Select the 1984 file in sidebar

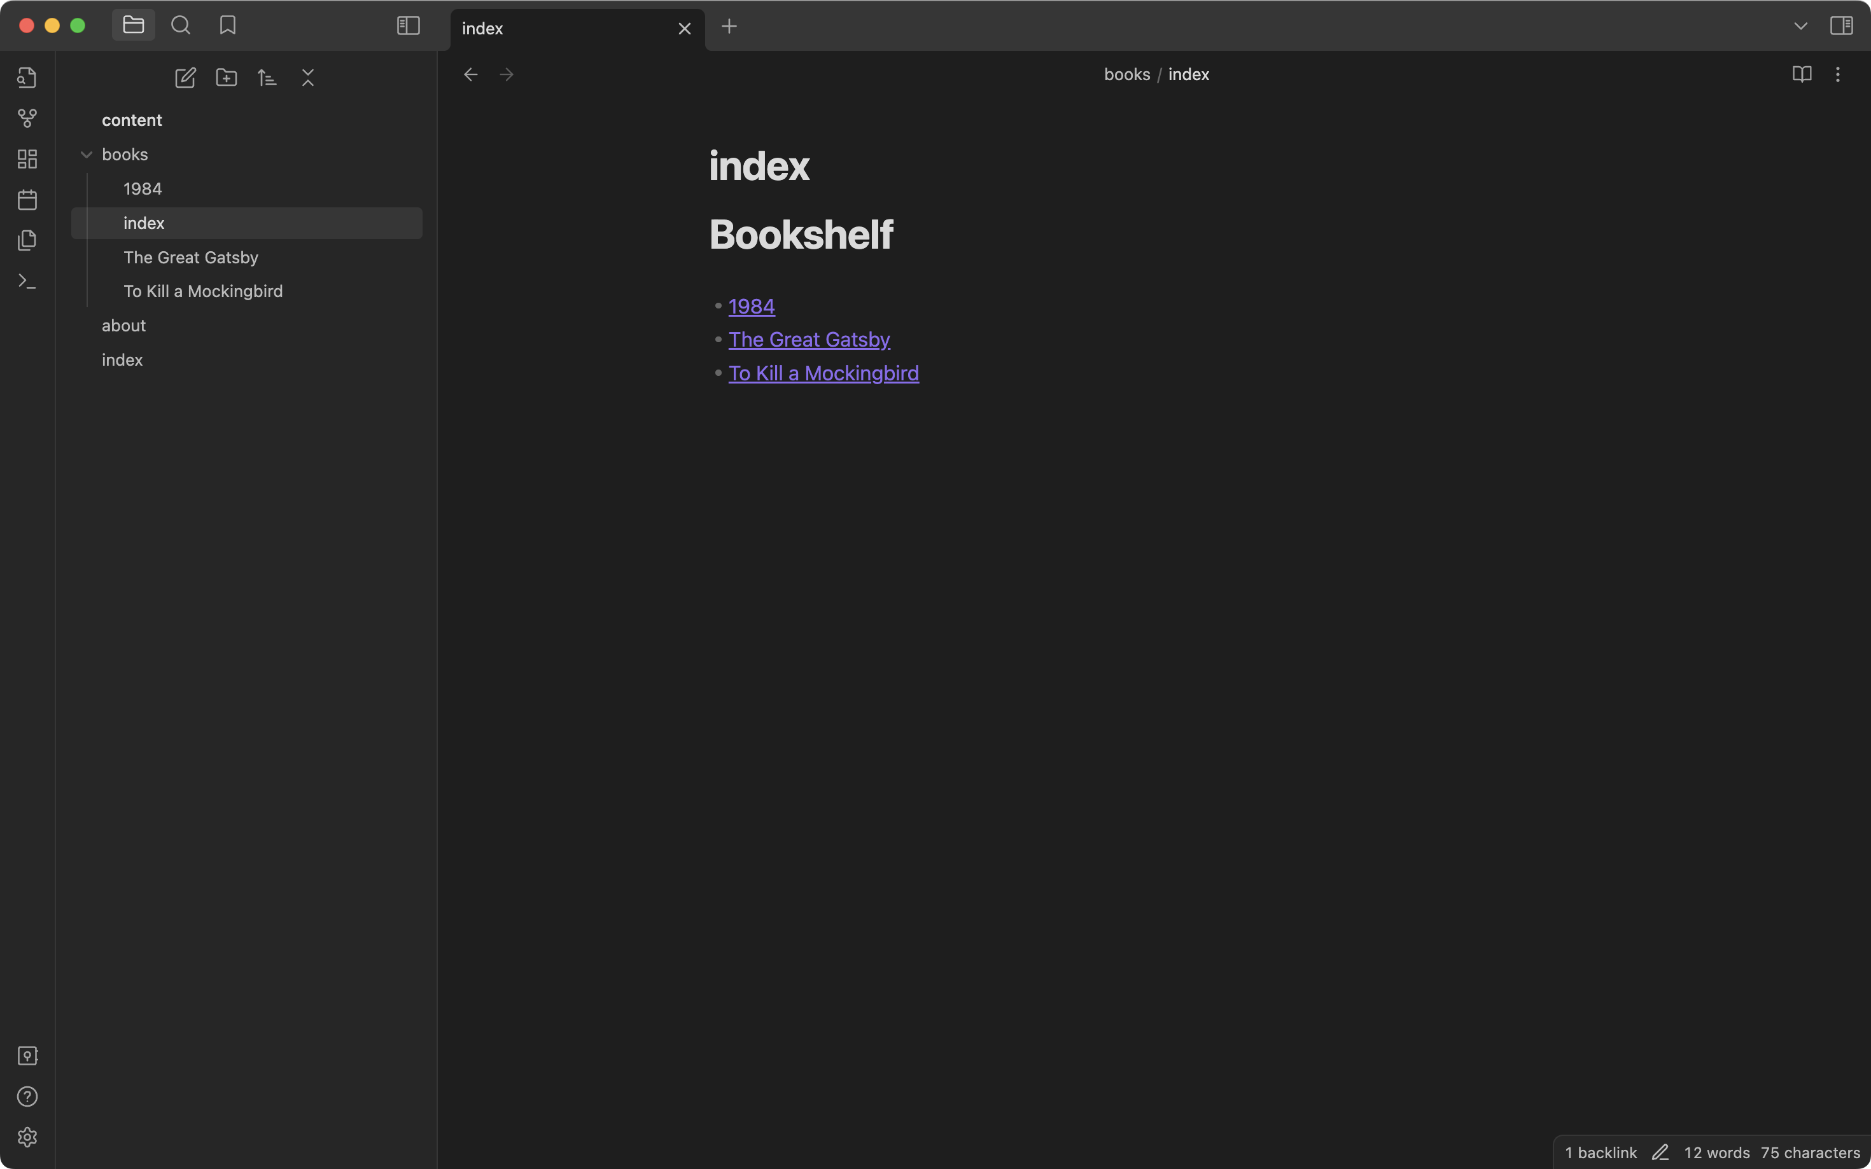143,188
